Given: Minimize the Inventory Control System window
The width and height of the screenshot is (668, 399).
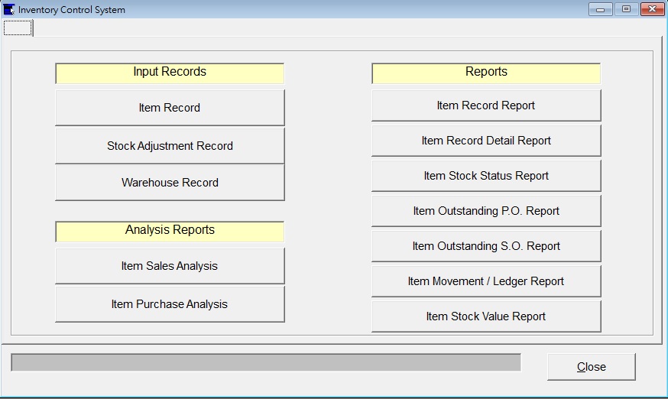Looking at the screenshot, I should tap(601, 9).
